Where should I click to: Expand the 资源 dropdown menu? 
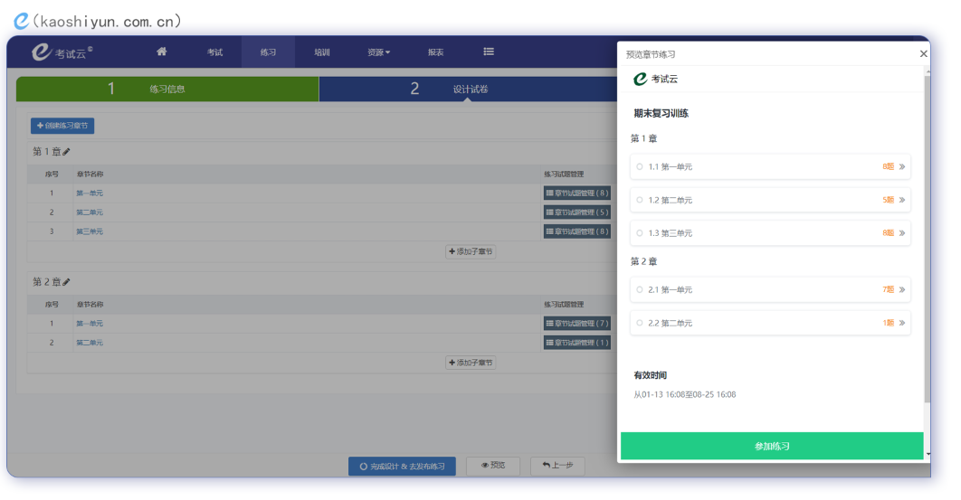378,52
